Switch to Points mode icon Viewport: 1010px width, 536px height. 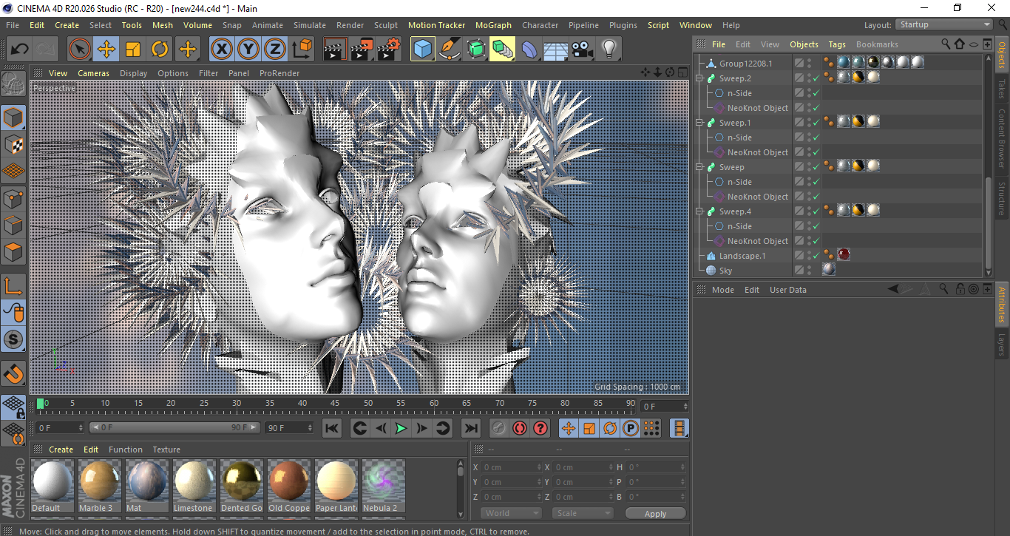coord(13,198)
